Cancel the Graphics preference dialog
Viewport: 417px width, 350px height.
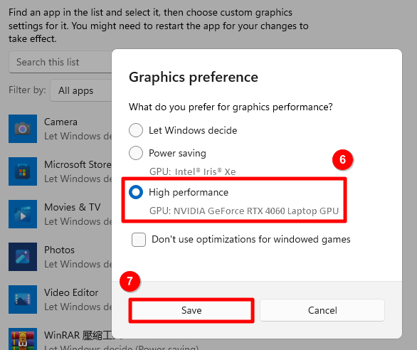[322, 310]
